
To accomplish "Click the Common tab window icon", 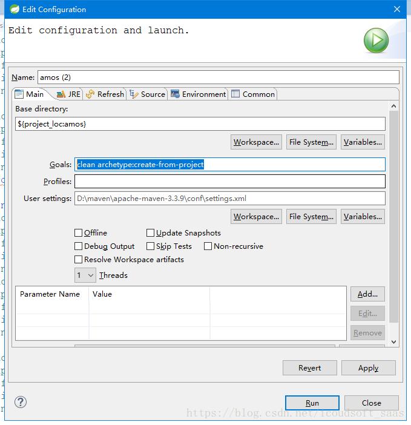I will tap(235, 94).
